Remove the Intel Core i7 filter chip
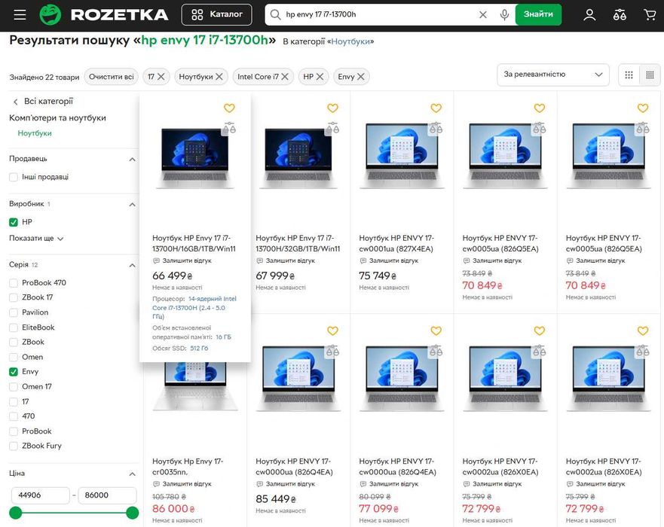The image size is (664, 527). pyautogui.click(x=285, y=77)
